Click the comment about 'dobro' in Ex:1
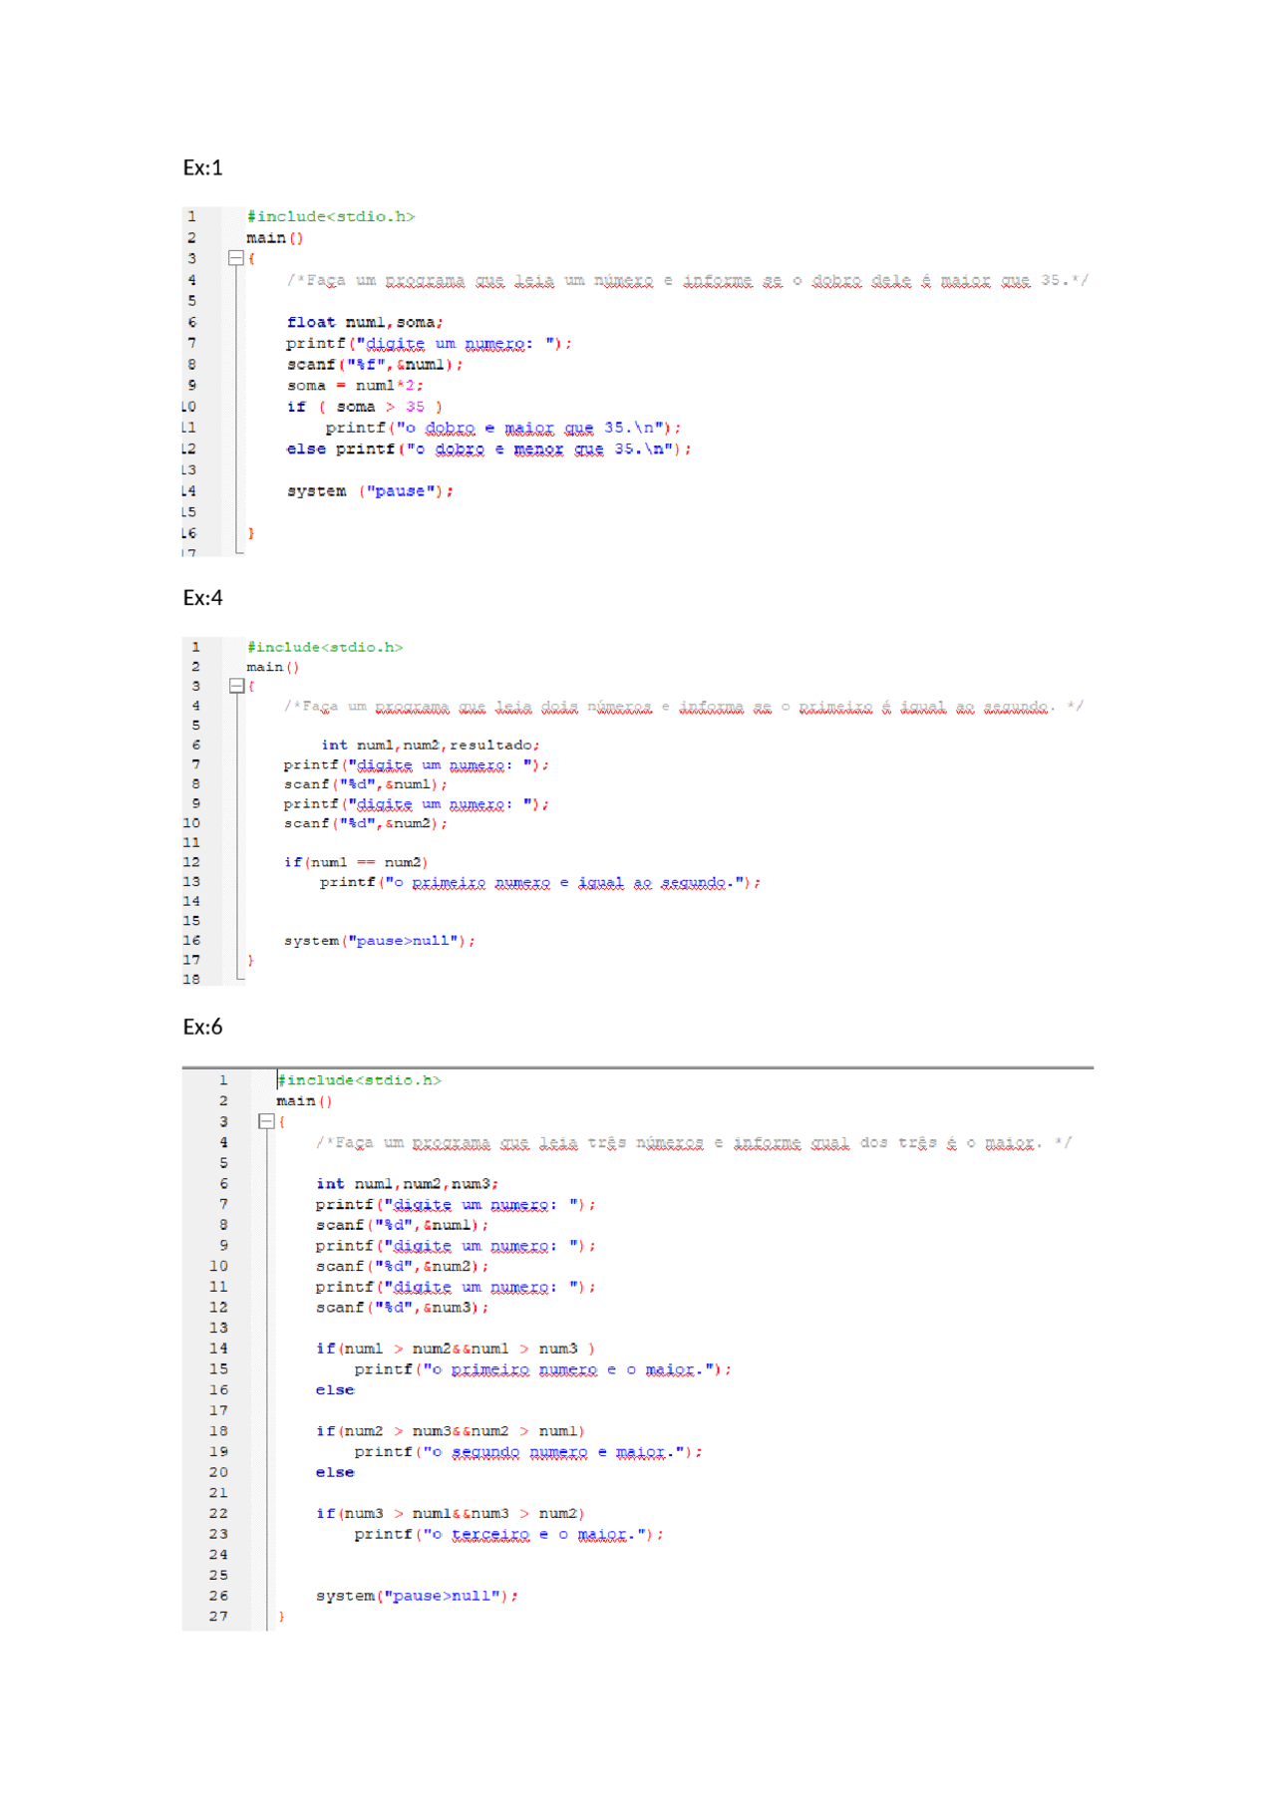Image resolution: width=1276 pixels, height=1805 pixels. pos(687,280)
